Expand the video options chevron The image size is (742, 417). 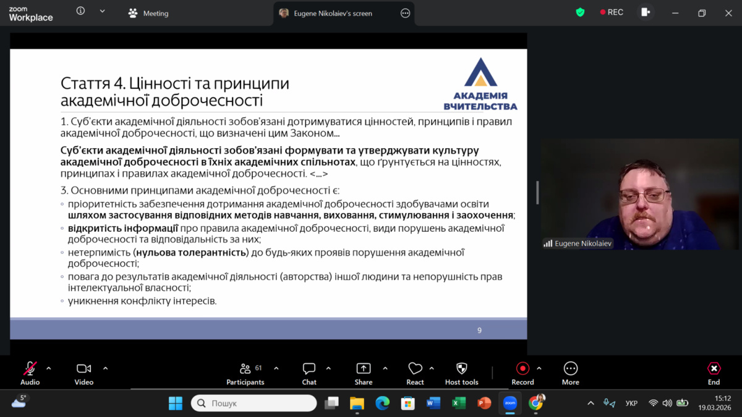tap(105, 369)
